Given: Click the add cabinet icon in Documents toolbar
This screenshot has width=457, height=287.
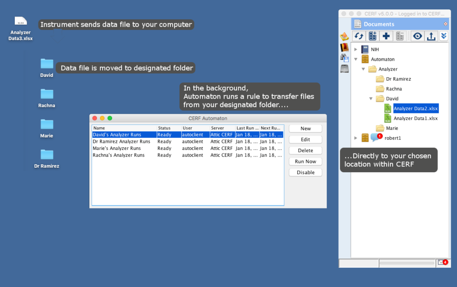Looking at the screenshot, I should 373,36.
